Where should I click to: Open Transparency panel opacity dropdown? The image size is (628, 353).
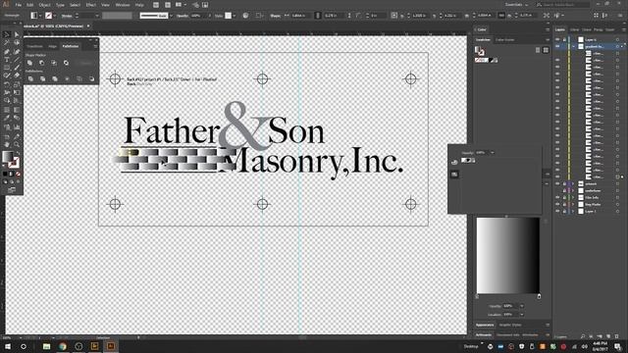click(x=493, y=153)
